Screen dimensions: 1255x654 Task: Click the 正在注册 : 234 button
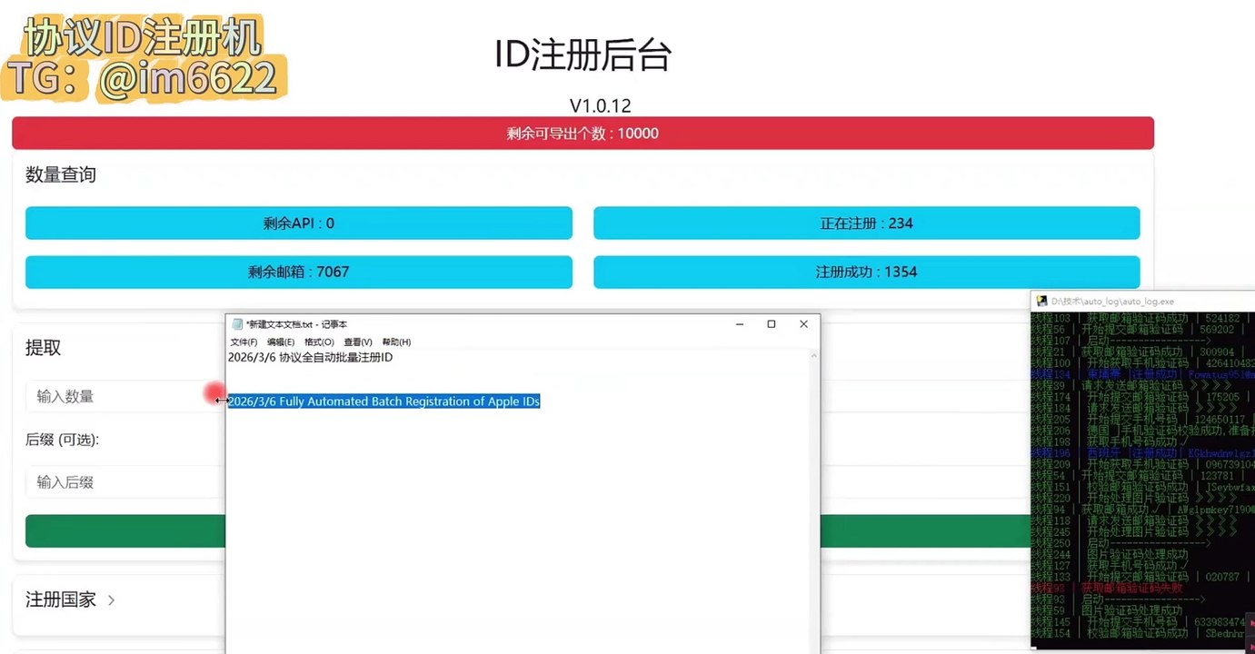coord(867,223)
